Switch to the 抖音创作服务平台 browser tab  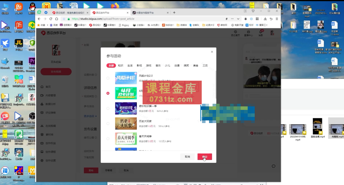150,13
